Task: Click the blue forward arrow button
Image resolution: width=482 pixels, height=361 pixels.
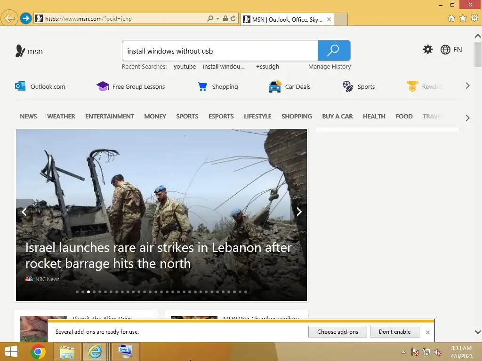Action: point(26,18)
